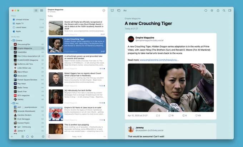Refresh feeds using the reload icon
Screen dimensions: 243x147
[x=49, y=137]
